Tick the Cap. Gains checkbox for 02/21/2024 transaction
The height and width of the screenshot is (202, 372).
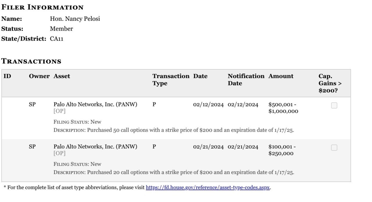point(334,148)
